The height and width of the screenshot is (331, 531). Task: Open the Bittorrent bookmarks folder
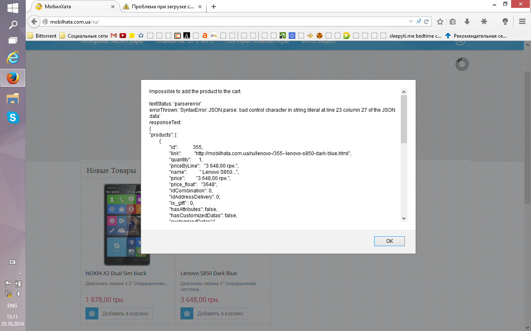click(42, 36)
